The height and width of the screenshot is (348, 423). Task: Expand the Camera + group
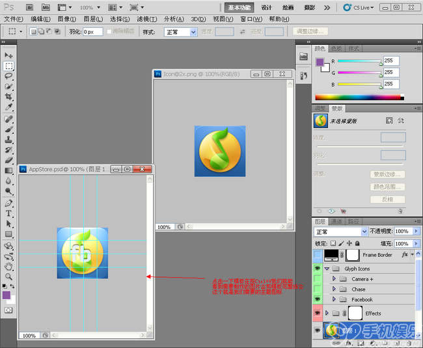(x=334, y=278)
